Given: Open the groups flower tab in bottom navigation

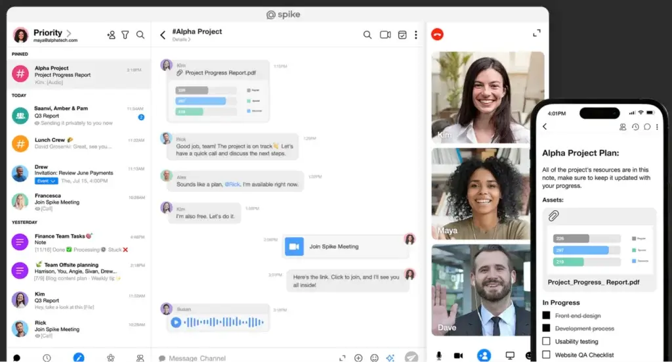Looking at the screenshot, I should (110, 357).
